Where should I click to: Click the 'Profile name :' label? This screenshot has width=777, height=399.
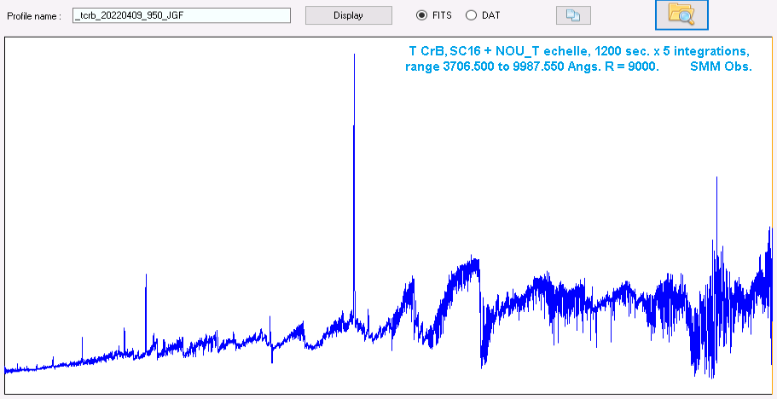click(34, 16)
